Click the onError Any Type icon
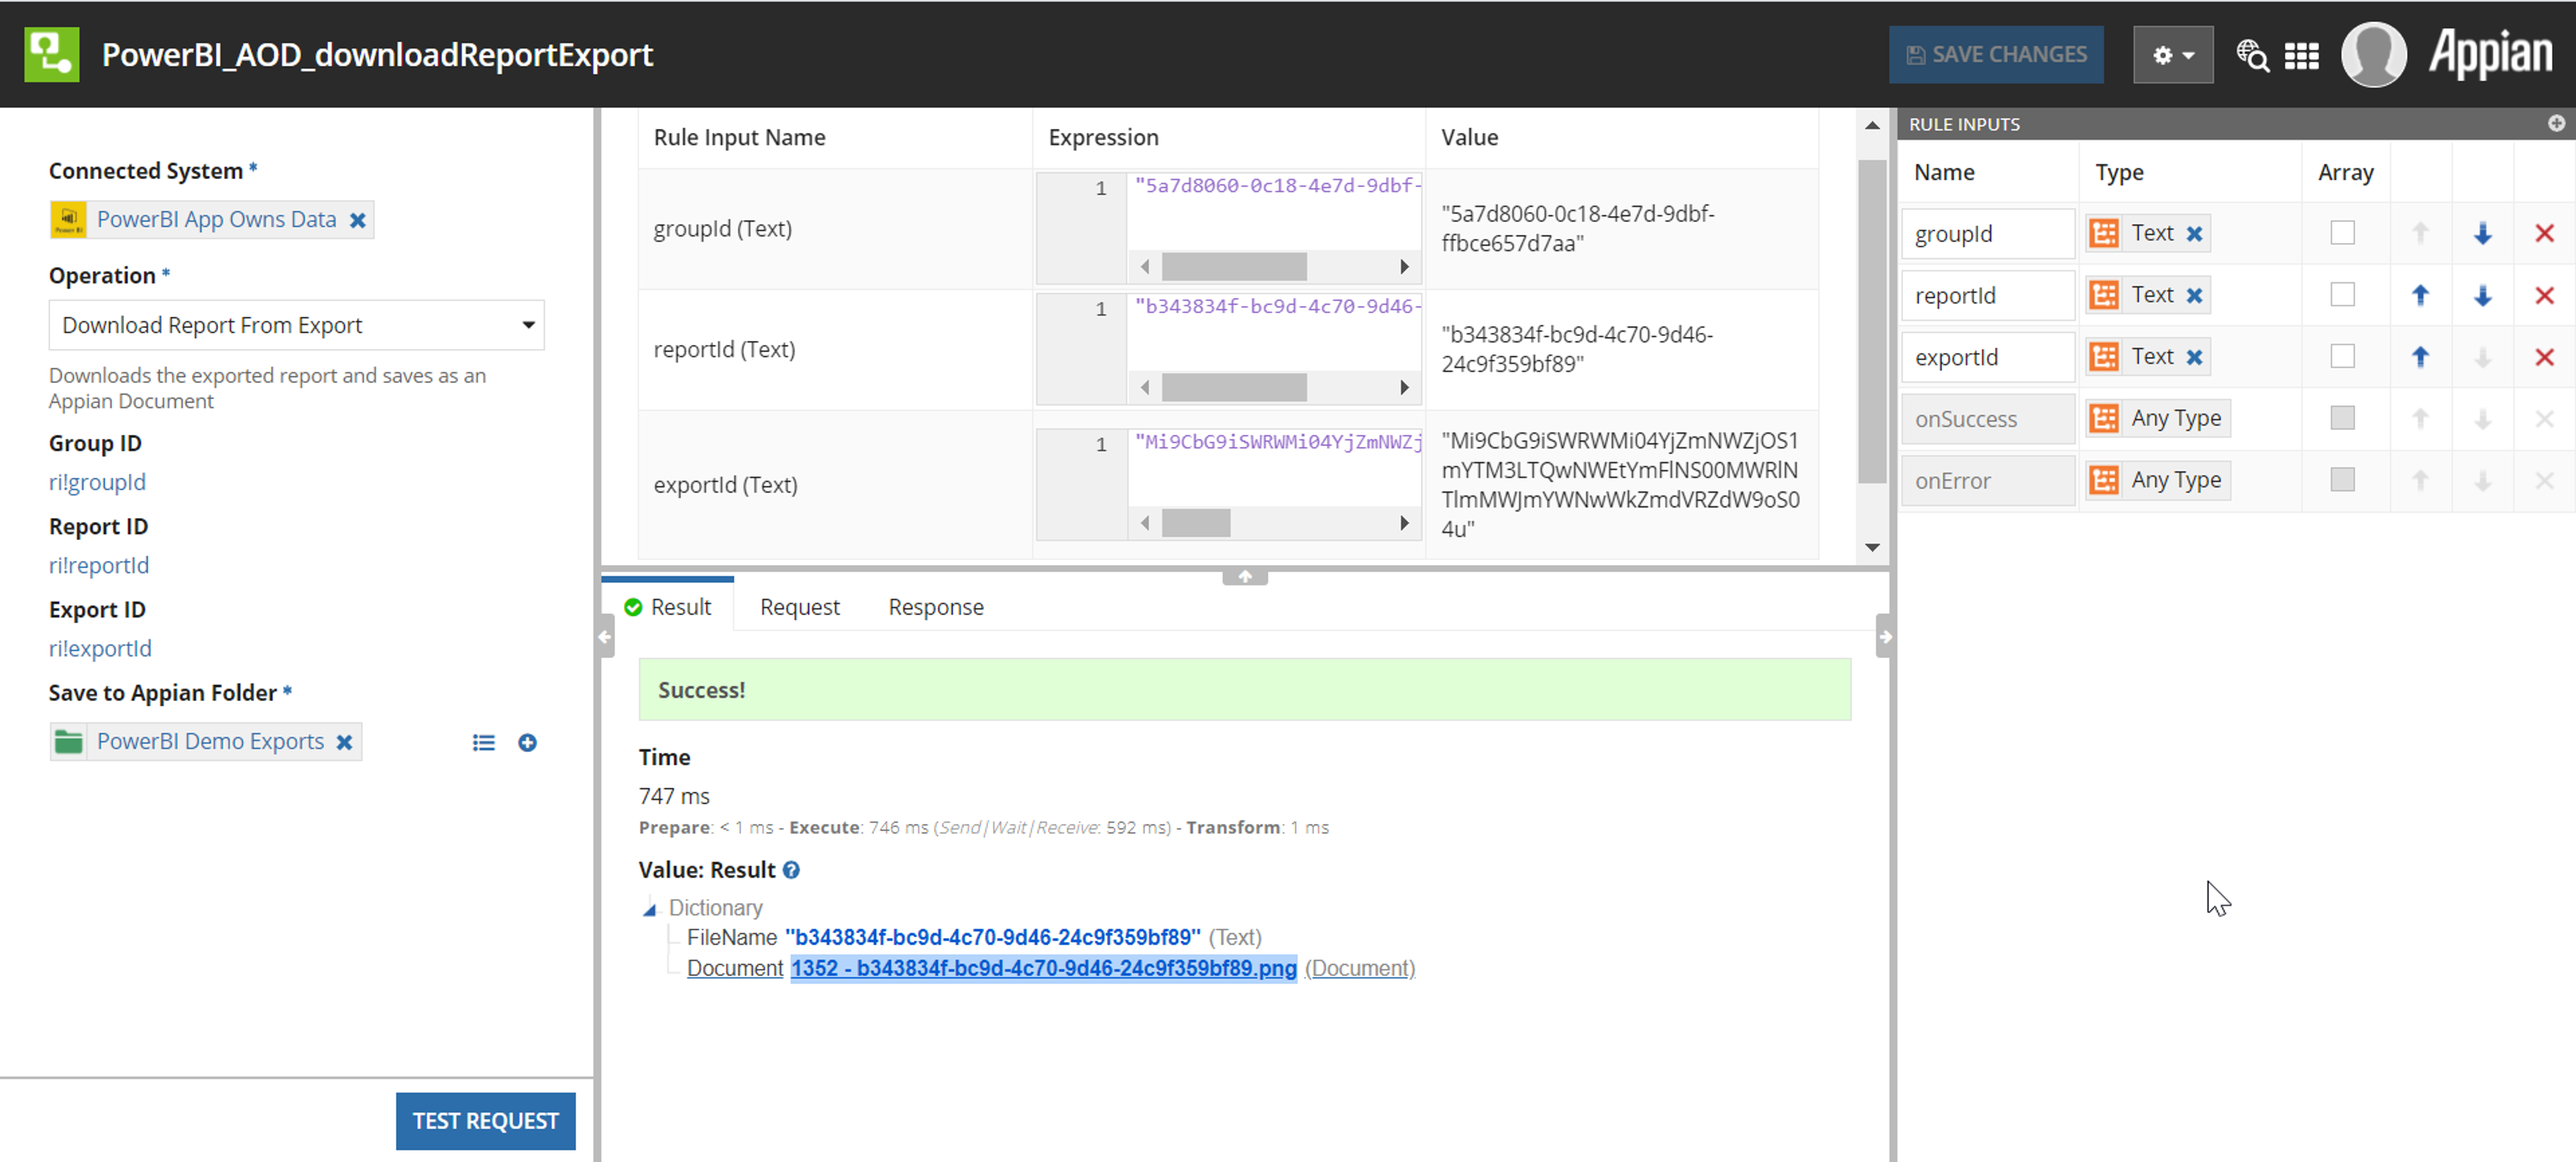The height and width of the screenshot is (1162, 2576). [x=2104, y=480]
